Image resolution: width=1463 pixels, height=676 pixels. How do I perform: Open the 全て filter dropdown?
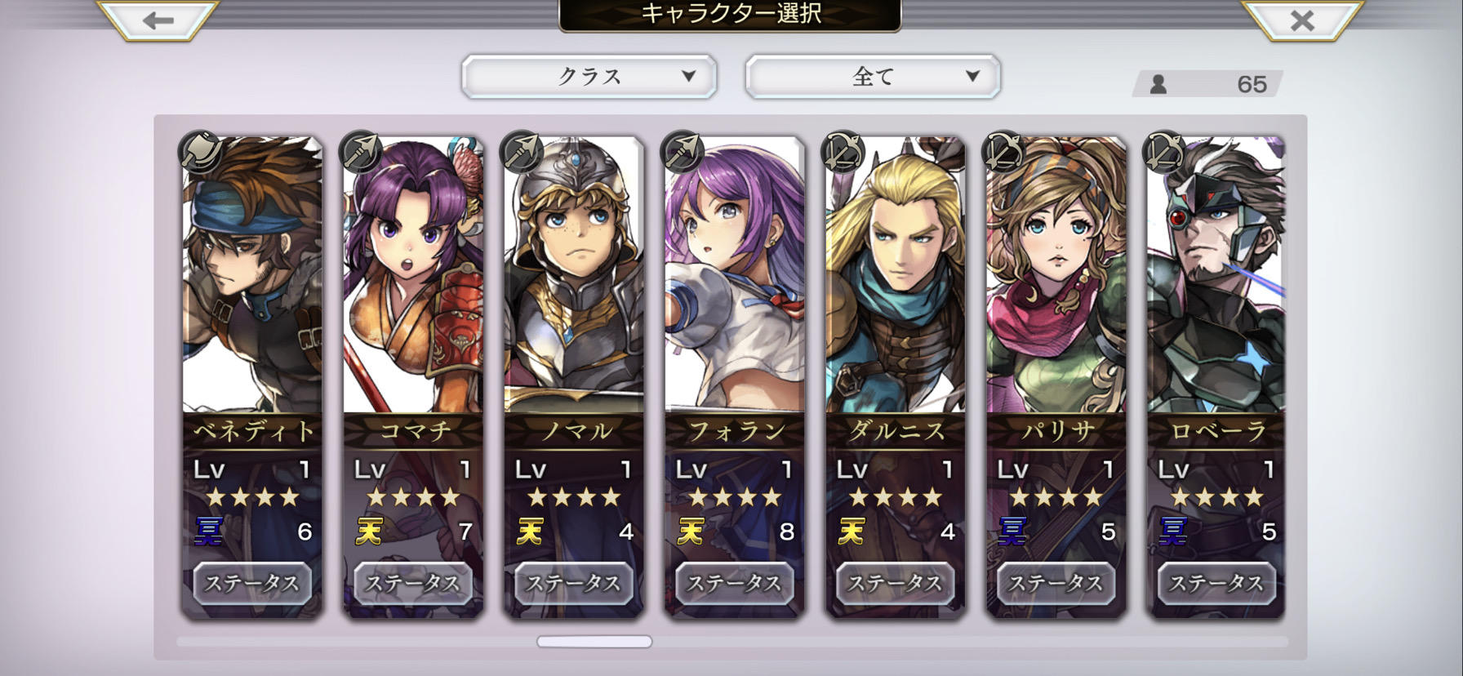point(873,77)
